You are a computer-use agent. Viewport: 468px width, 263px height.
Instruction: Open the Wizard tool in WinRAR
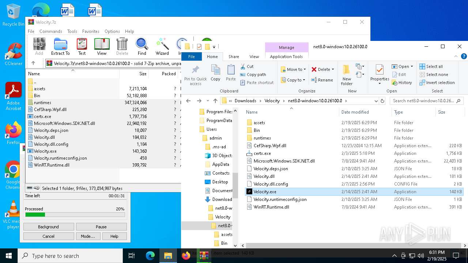click(162, 46)
